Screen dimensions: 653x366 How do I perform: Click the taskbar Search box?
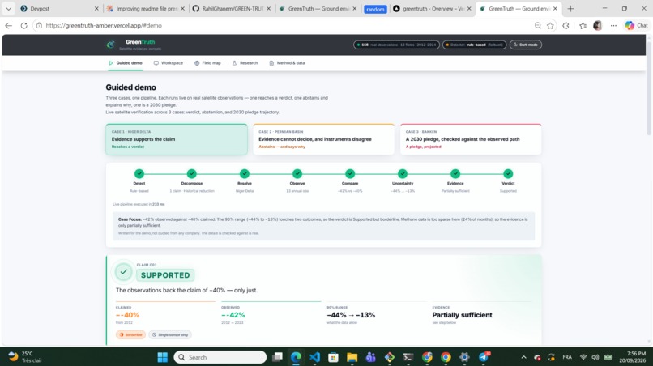220,357
